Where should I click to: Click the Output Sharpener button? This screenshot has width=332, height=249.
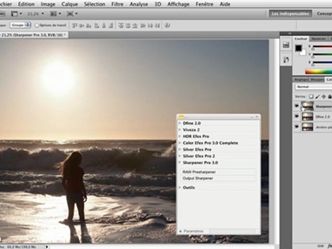(x=219, y=178)
